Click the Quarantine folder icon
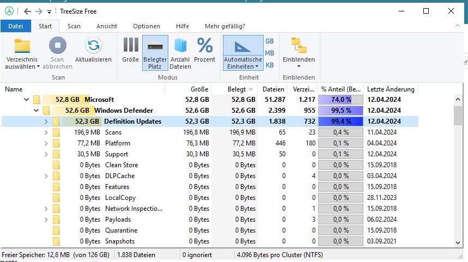This screenshot has width=468, height=262. [56, 230]
